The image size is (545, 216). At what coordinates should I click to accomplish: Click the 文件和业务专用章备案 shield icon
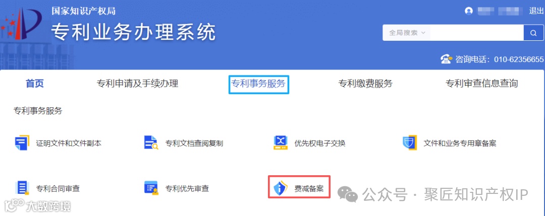(410, 143)
